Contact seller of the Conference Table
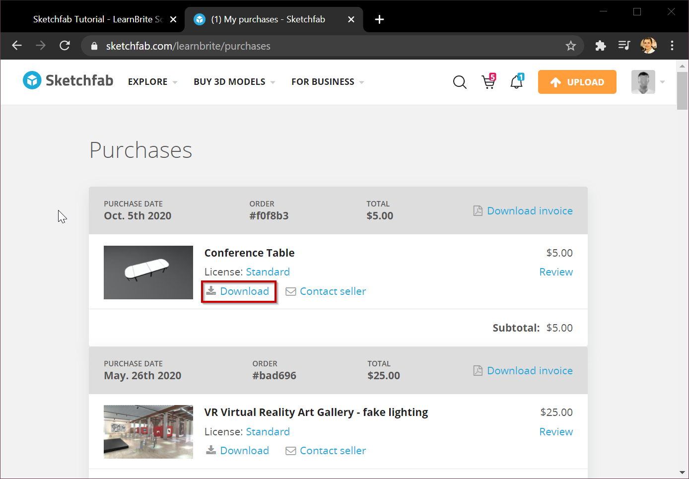The image size is (689, 479). [333, 291]
